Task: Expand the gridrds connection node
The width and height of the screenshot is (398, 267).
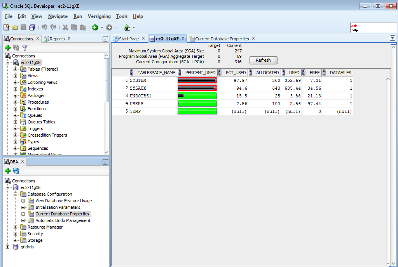Action: [x=8, y=247]
